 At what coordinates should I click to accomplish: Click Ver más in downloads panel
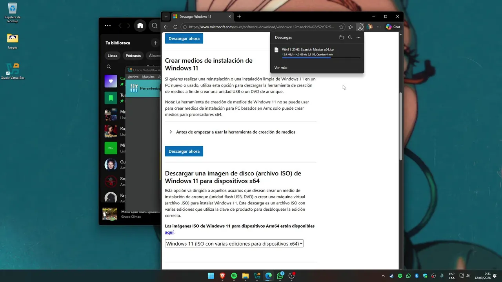(x=281, y=68)
